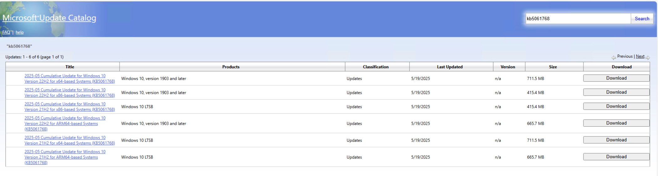Viewport: 658px width, 176px height.
Task: Click Windows 10 LTSB in the 21H2 x86 row
Action: coord(137,106)
